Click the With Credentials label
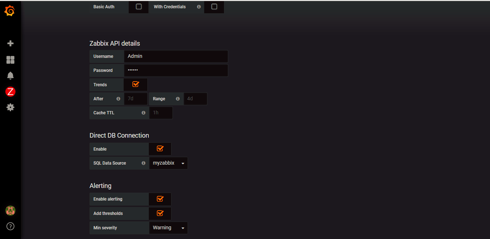 click(170, 7)
